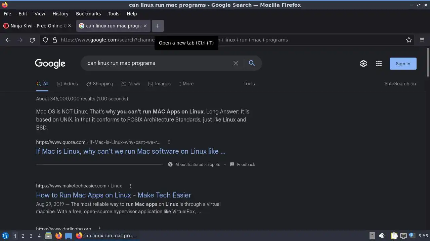Click the taskbar clock showing 9:59
430x241 pixels.
(x=423, y=236)
